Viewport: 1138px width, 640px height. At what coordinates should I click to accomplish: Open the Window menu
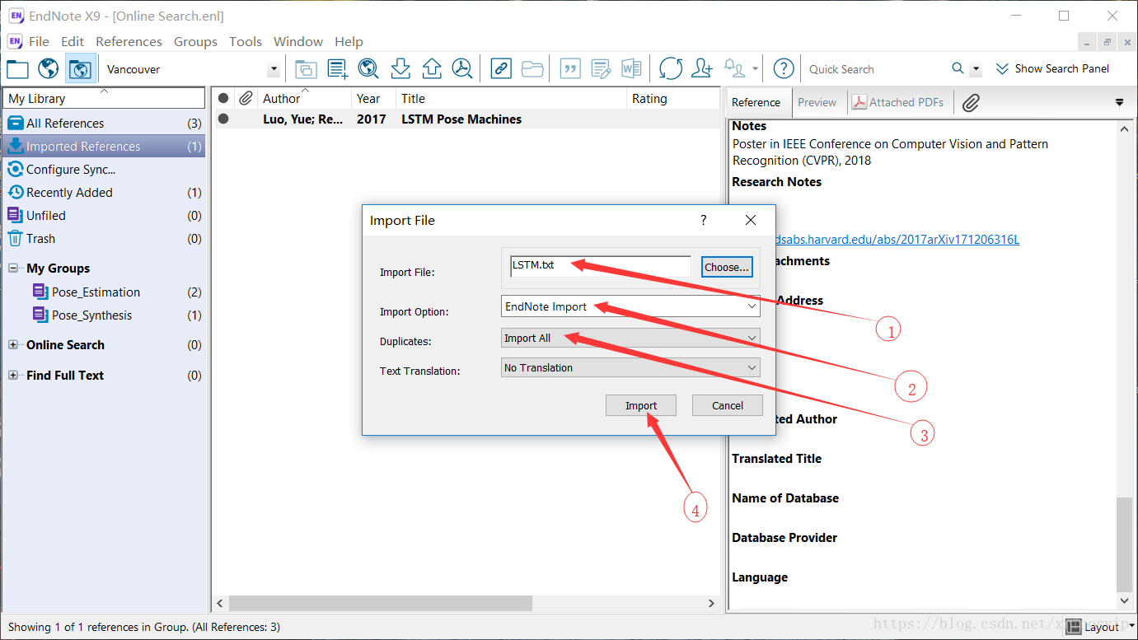[x=298, y=41]
